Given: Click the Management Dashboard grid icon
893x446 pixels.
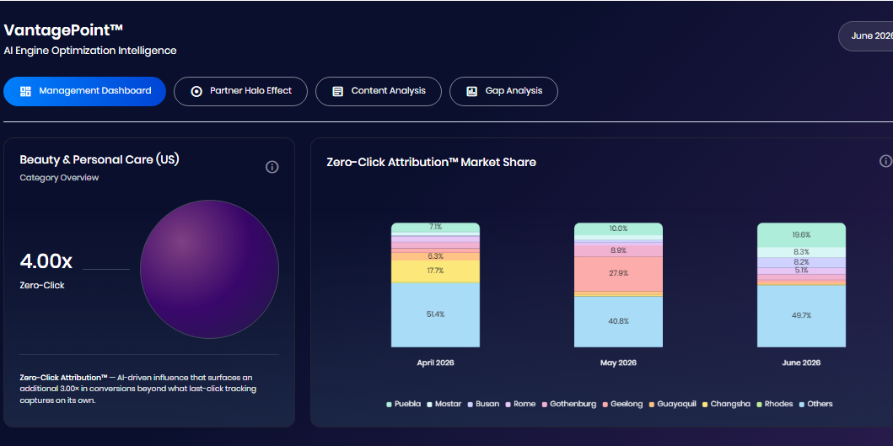Looking at the screenshot, I should tap(25, 91).
